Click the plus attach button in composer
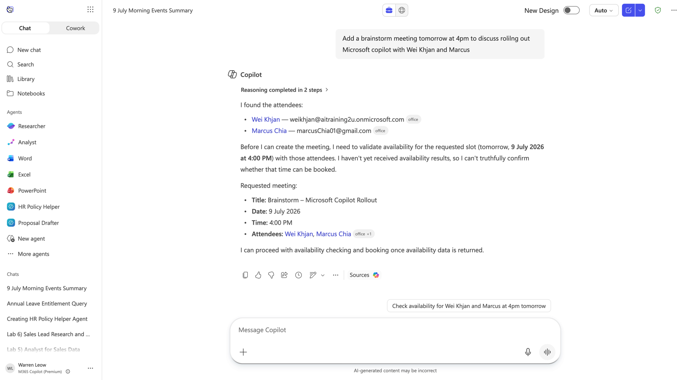Image resolution: width=685 pixels, height=380 pixels. (x=243, y=352)
